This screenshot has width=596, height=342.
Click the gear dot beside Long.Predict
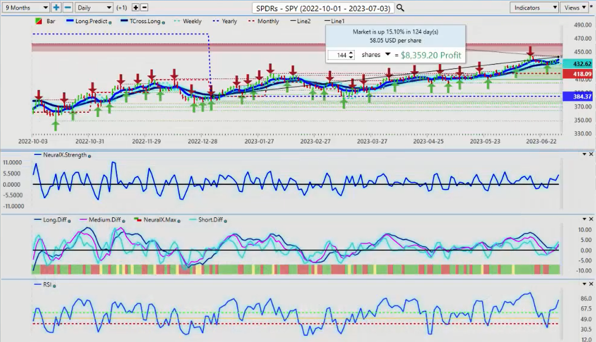pyautogui.click(x=110, y=22)
